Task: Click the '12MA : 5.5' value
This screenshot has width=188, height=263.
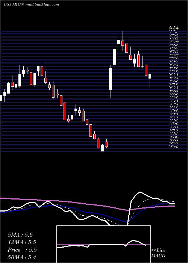Action: click(22, 242)
